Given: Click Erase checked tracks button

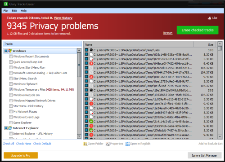Looking at the screenshot, I should [x=198, y=30].
